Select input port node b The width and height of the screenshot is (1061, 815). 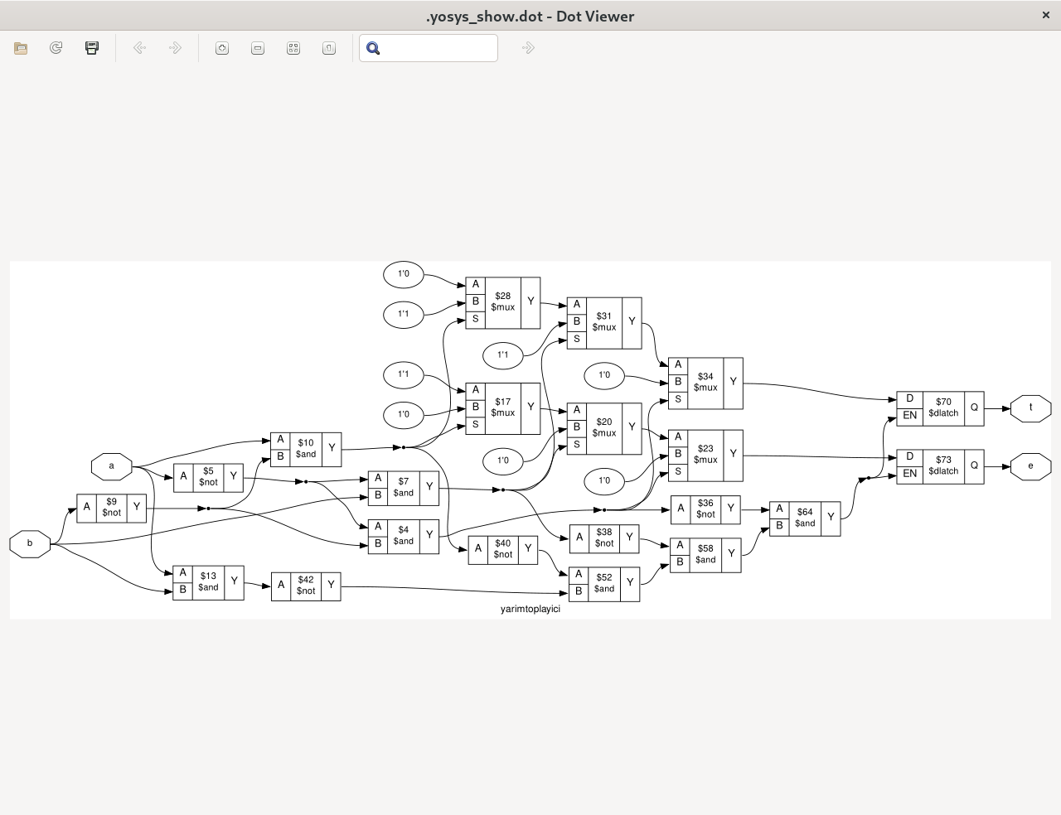[30, 543]
